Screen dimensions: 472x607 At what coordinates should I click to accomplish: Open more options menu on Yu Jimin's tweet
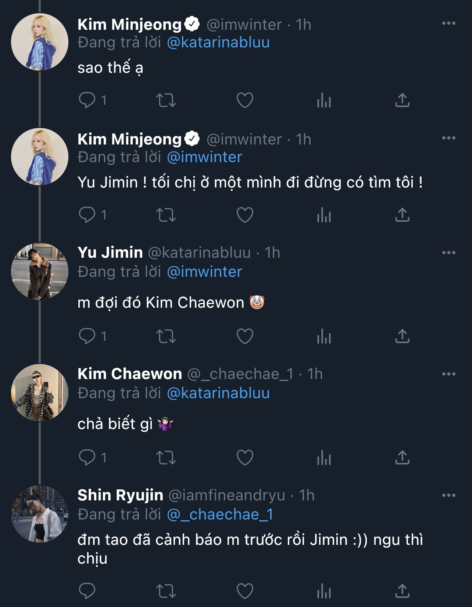(x=448, y=253)
